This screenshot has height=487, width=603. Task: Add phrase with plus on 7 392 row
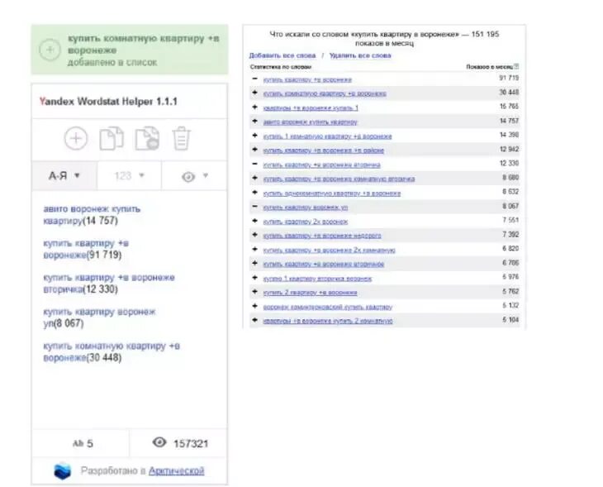tap(254, 235)
